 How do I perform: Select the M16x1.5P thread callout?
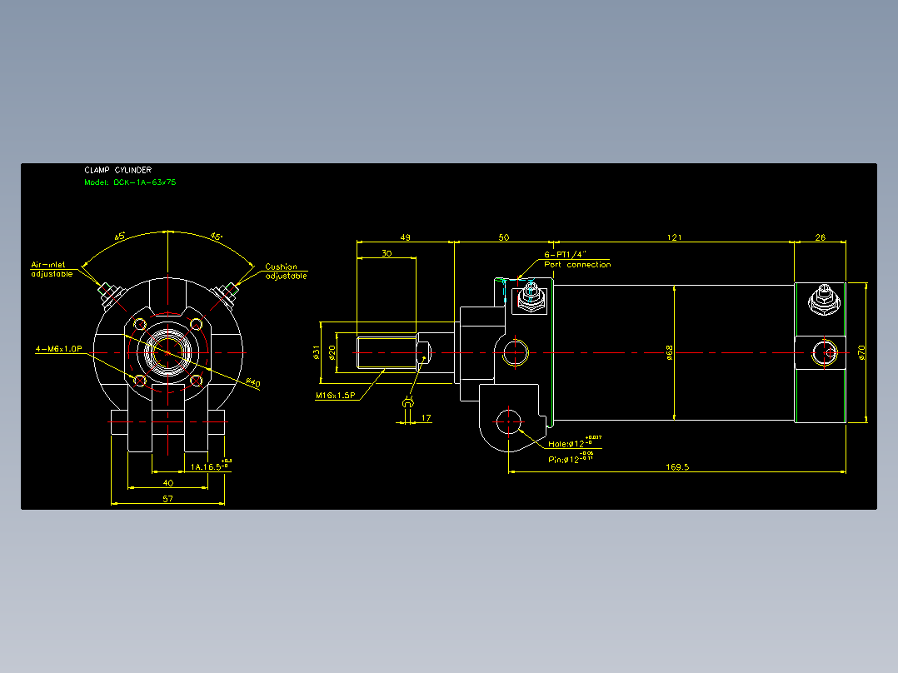336,395
